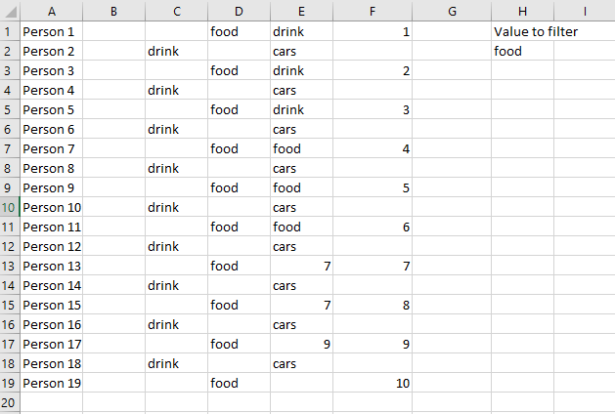Click the cell 'Person 1'
Image resolution: width=615 pixels, height=414 pixels.
point(52,31)
